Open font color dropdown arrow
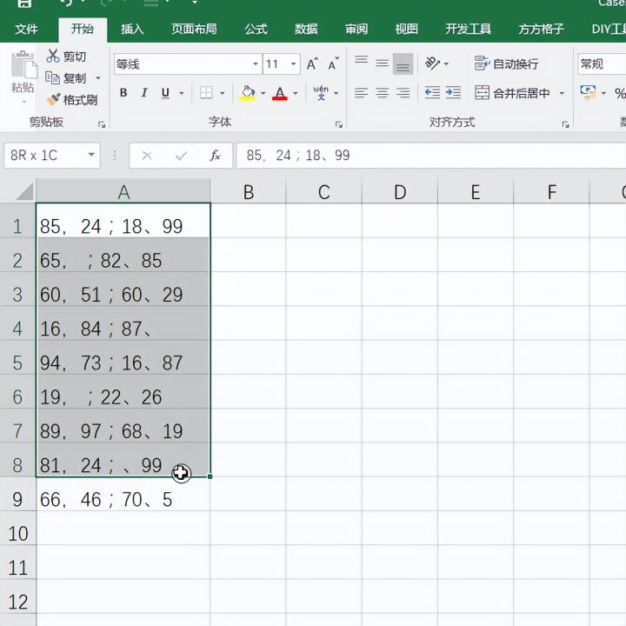626x626 pixels. [x=296, y=93]
